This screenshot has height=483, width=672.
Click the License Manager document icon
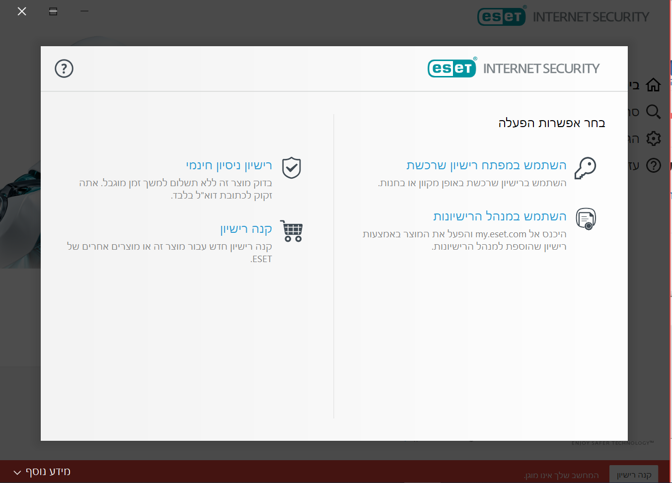[x=586, y=219]
